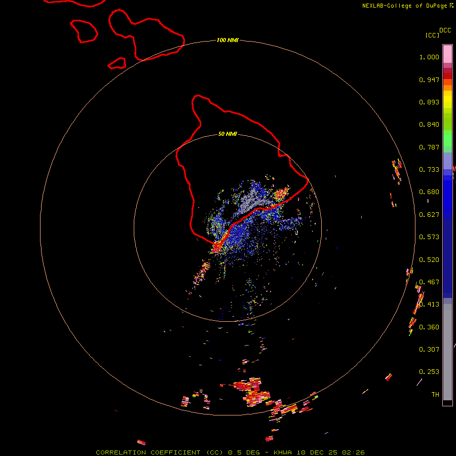Image resolution: width=456 pixels, height=456 pixels.
Task: Click the 50 NMI range ring label
Action: (x=227, y=134)
